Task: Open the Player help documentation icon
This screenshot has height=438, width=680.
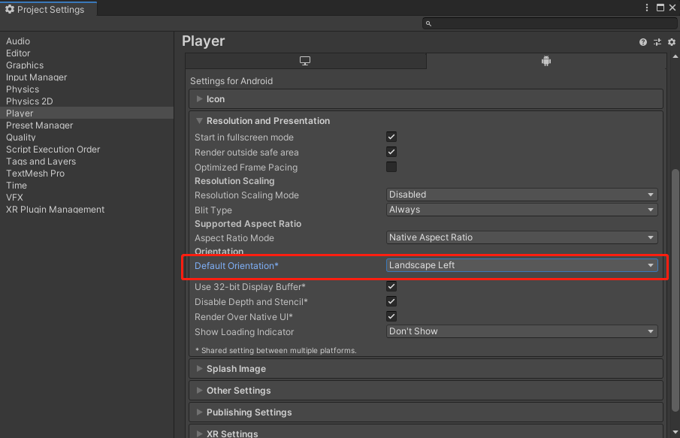Action: coord(642,42)
